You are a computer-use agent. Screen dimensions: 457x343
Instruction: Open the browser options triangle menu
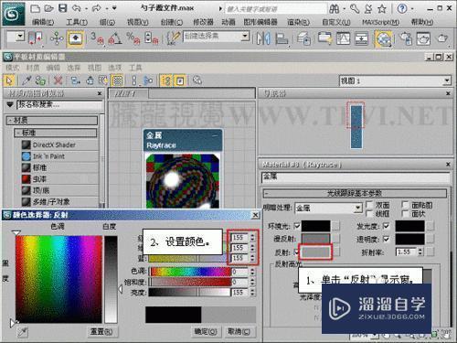point(10,104)
